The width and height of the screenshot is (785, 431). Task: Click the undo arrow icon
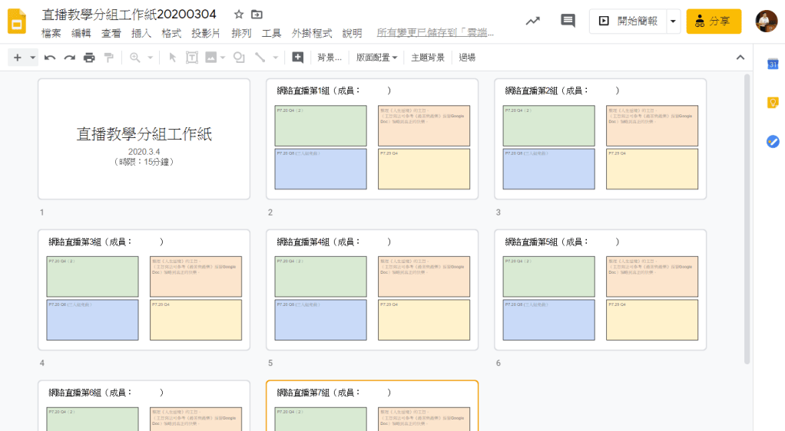click(50, 58)
